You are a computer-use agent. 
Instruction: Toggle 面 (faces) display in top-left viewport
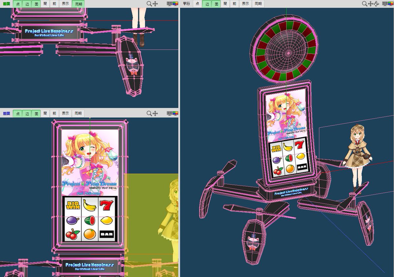point(36,4)
